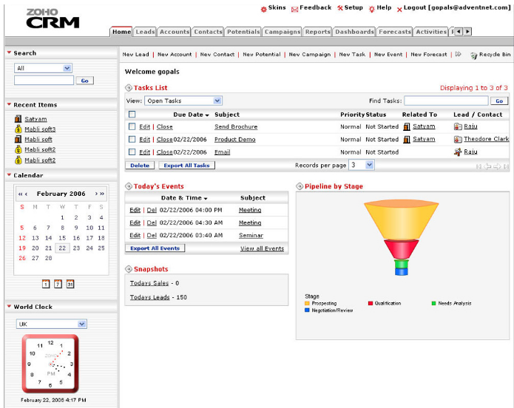Image resolution: width=514 pixels, height=408 pixels.
Task: Open the Open Tasks view dropdown
Action: (x=183, y=101)
